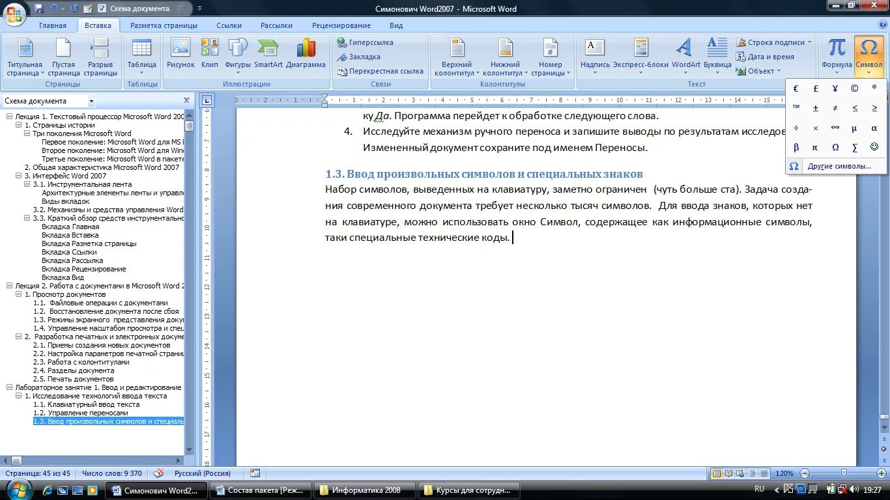Screen dimensions: 890x500
Task: Open Нижний колонтитул dropdown
Action: (x=506, y=57)
